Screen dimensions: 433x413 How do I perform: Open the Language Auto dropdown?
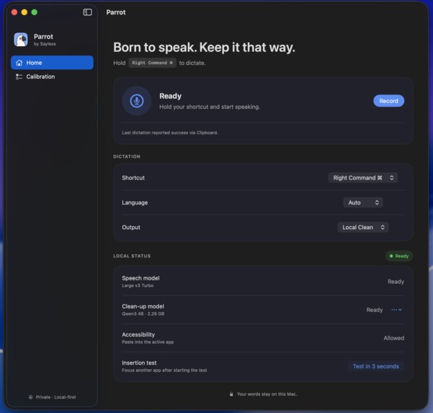click(x=363, y=203)
